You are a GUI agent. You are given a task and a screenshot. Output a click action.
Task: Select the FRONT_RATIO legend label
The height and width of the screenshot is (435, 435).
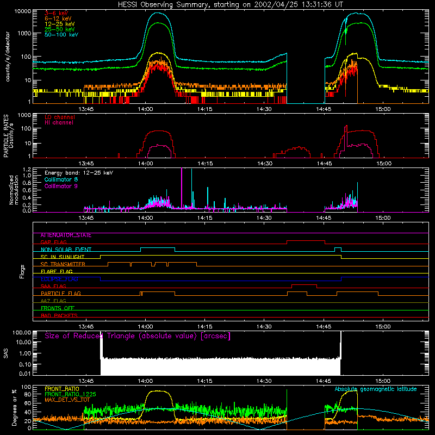pyautogui.click(x=62, y=389)
